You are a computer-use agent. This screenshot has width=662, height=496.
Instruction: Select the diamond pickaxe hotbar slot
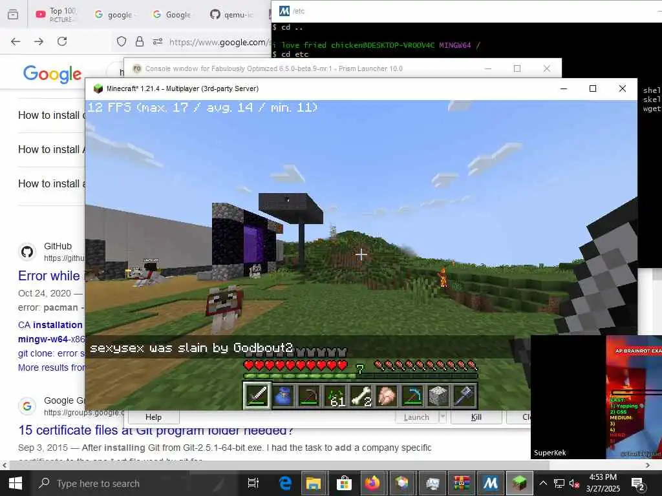(x=412, y=396)
